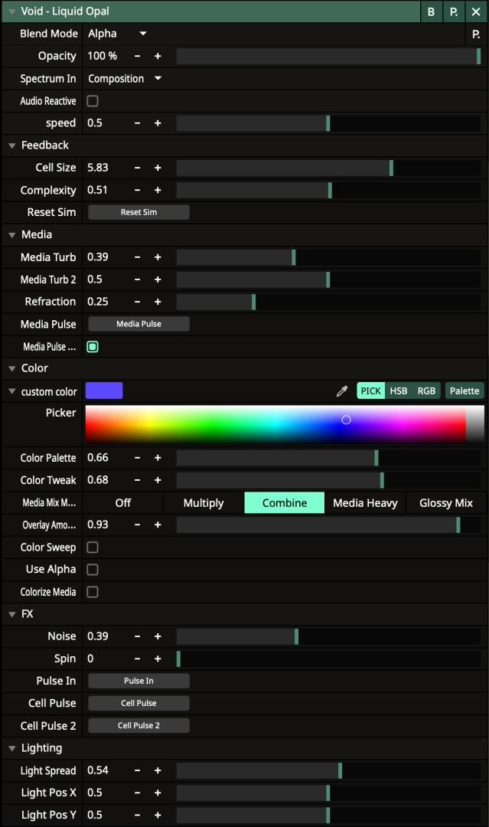Trigger the Pulse In button
Viewport: 489px width, 827px height.
[139, 681]
